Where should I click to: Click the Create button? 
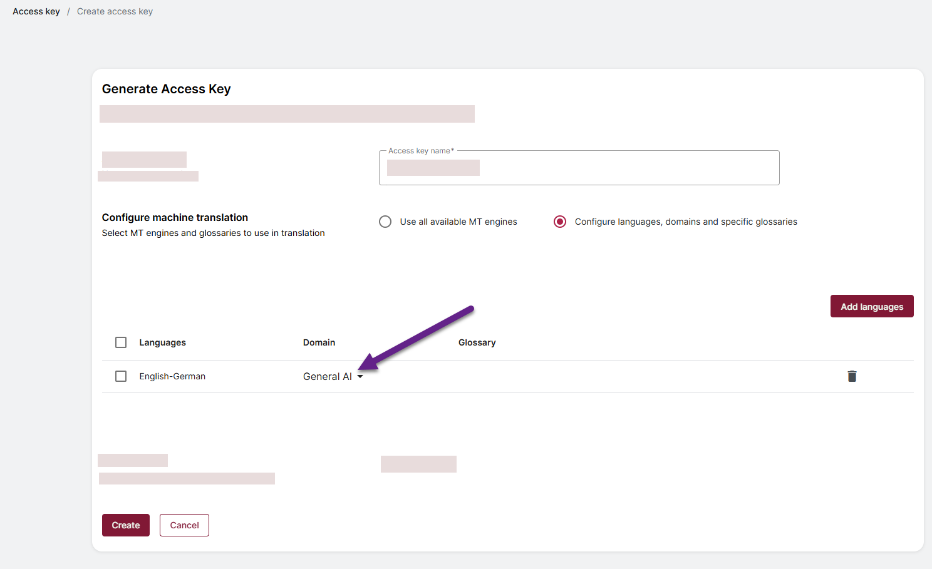point(126,525)
